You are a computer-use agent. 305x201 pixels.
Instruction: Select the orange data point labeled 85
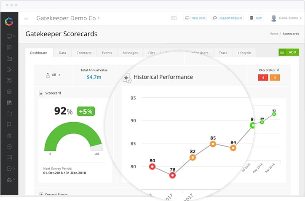point(213,144)
